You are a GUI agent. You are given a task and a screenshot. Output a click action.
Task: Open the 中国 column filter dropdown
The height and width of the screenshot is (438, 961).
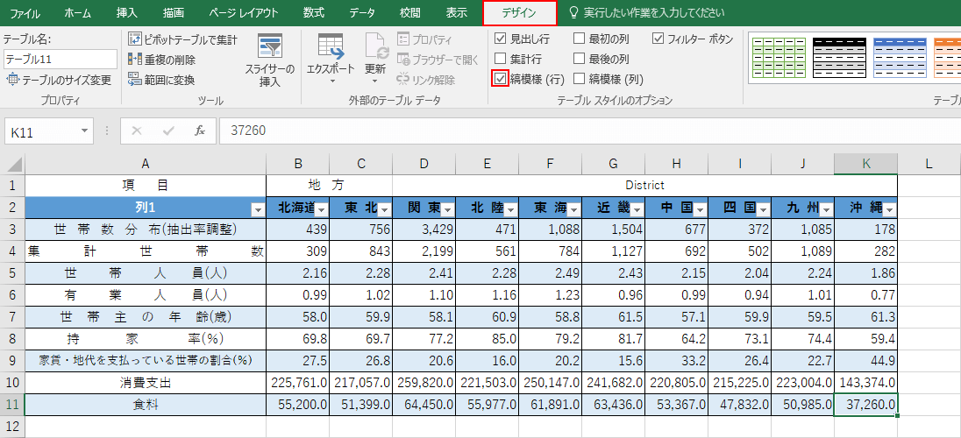pyautogui.click(x=700, y=210)
